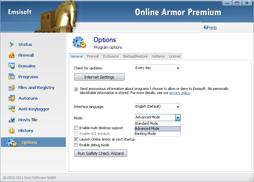Click the Autoruns power clock icon
This screenshot has width=254, height=182.
[12, 98]
